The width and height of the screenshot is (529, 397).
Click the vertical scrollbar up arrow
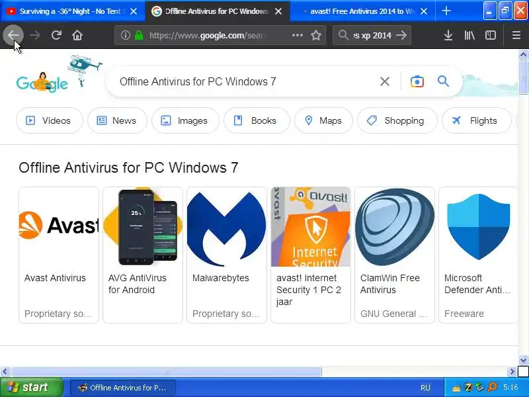(x=523, y=55)
